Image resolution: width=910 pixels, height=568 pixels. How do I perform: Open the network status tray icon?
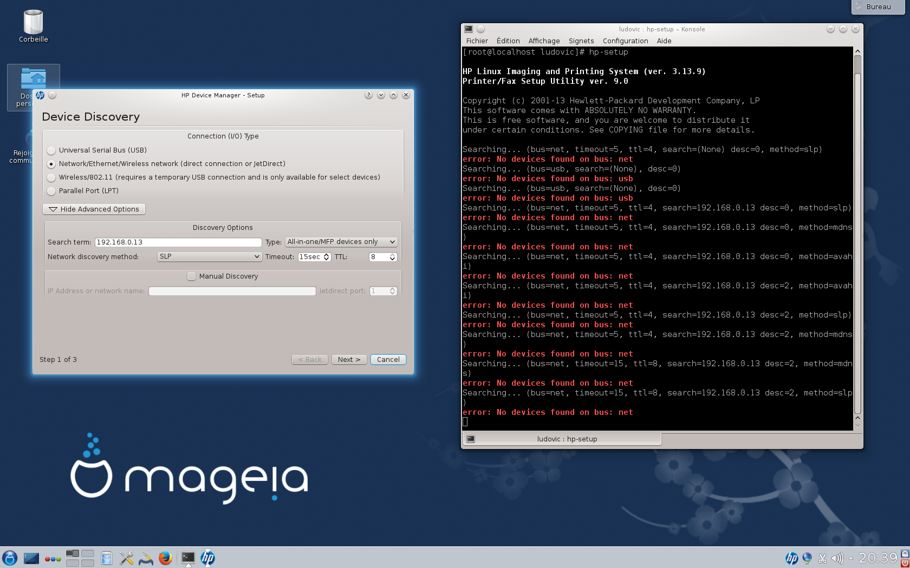coord(807,558)
